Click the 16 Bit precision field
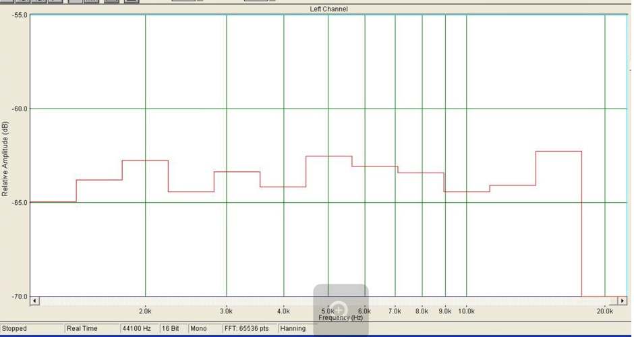This screenshot has width=634, height=337. [x=171, y=329]
